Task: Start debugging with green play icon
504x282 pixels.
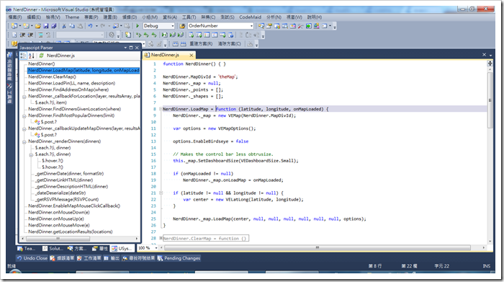Action: 138,26
